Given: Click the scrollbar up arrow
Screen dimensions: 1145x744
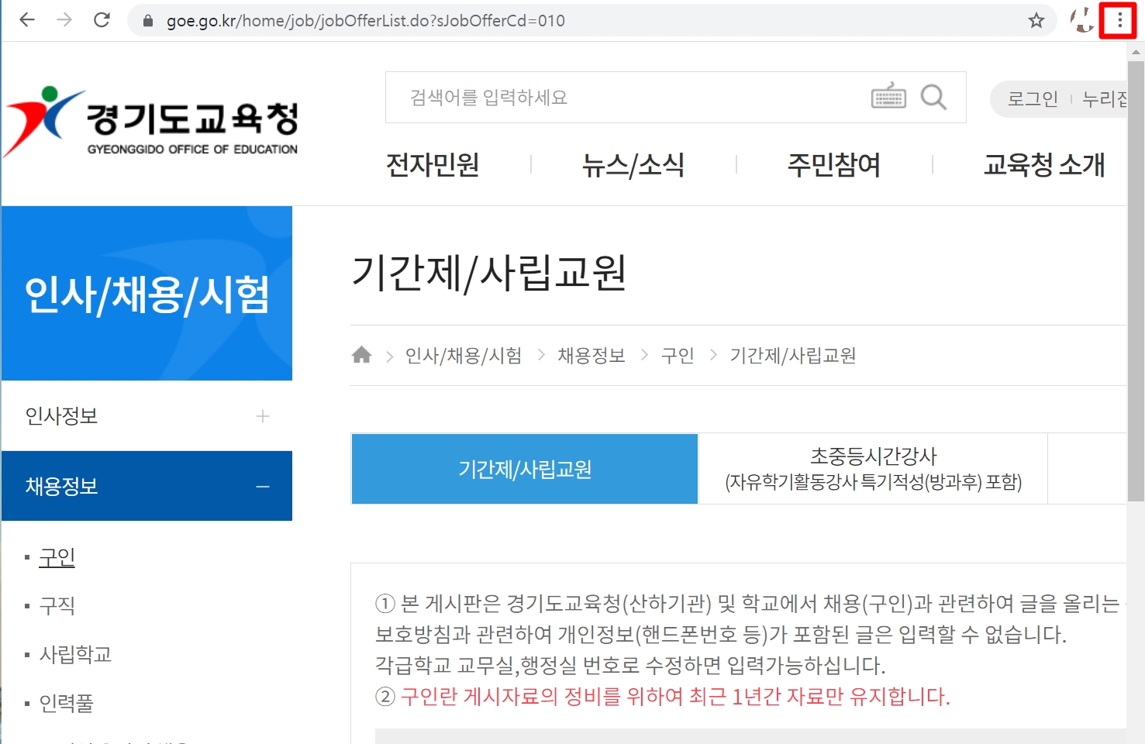Looking at the screenshot, I should coord(1136,53).
